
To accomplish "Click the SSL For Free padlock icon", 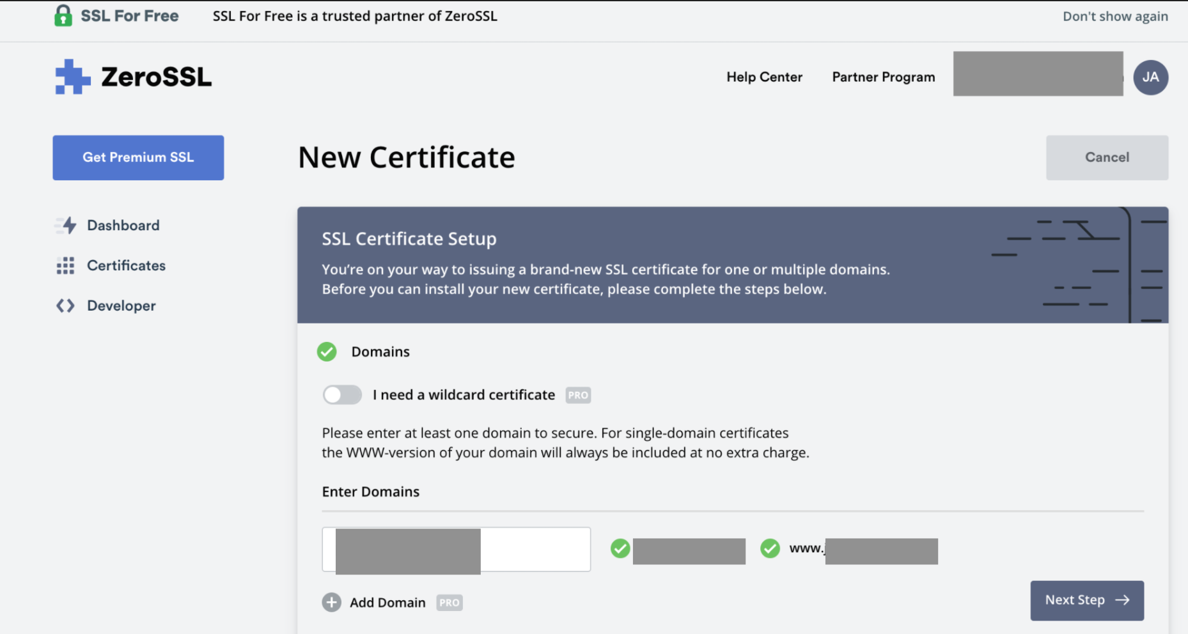I will [63, 15].
